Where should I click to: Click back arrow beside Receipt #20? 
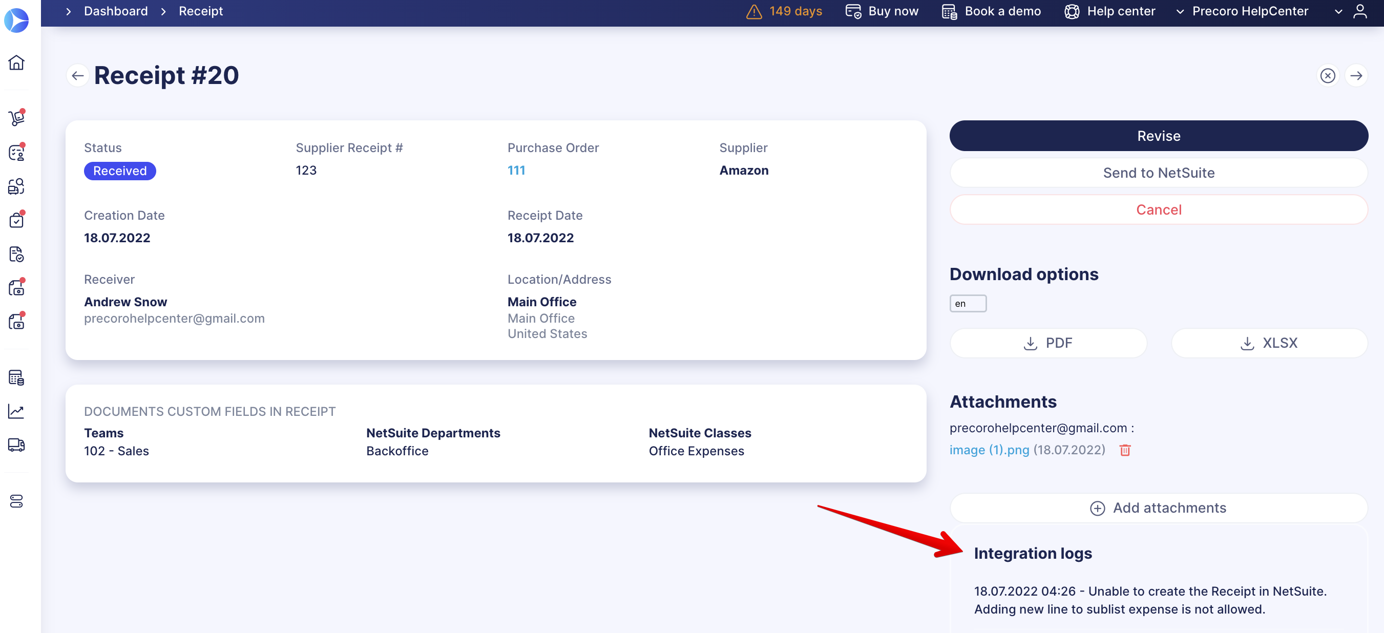(x=77, y=76)
